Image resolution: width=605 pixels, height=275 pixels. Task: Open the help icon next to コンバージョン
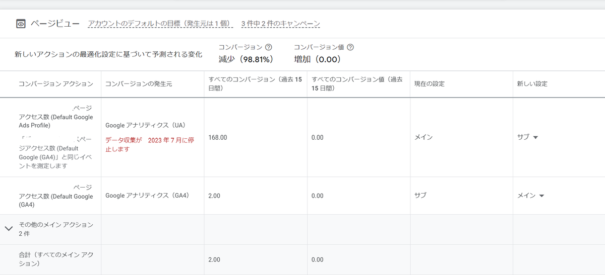(x=269, y=47)
